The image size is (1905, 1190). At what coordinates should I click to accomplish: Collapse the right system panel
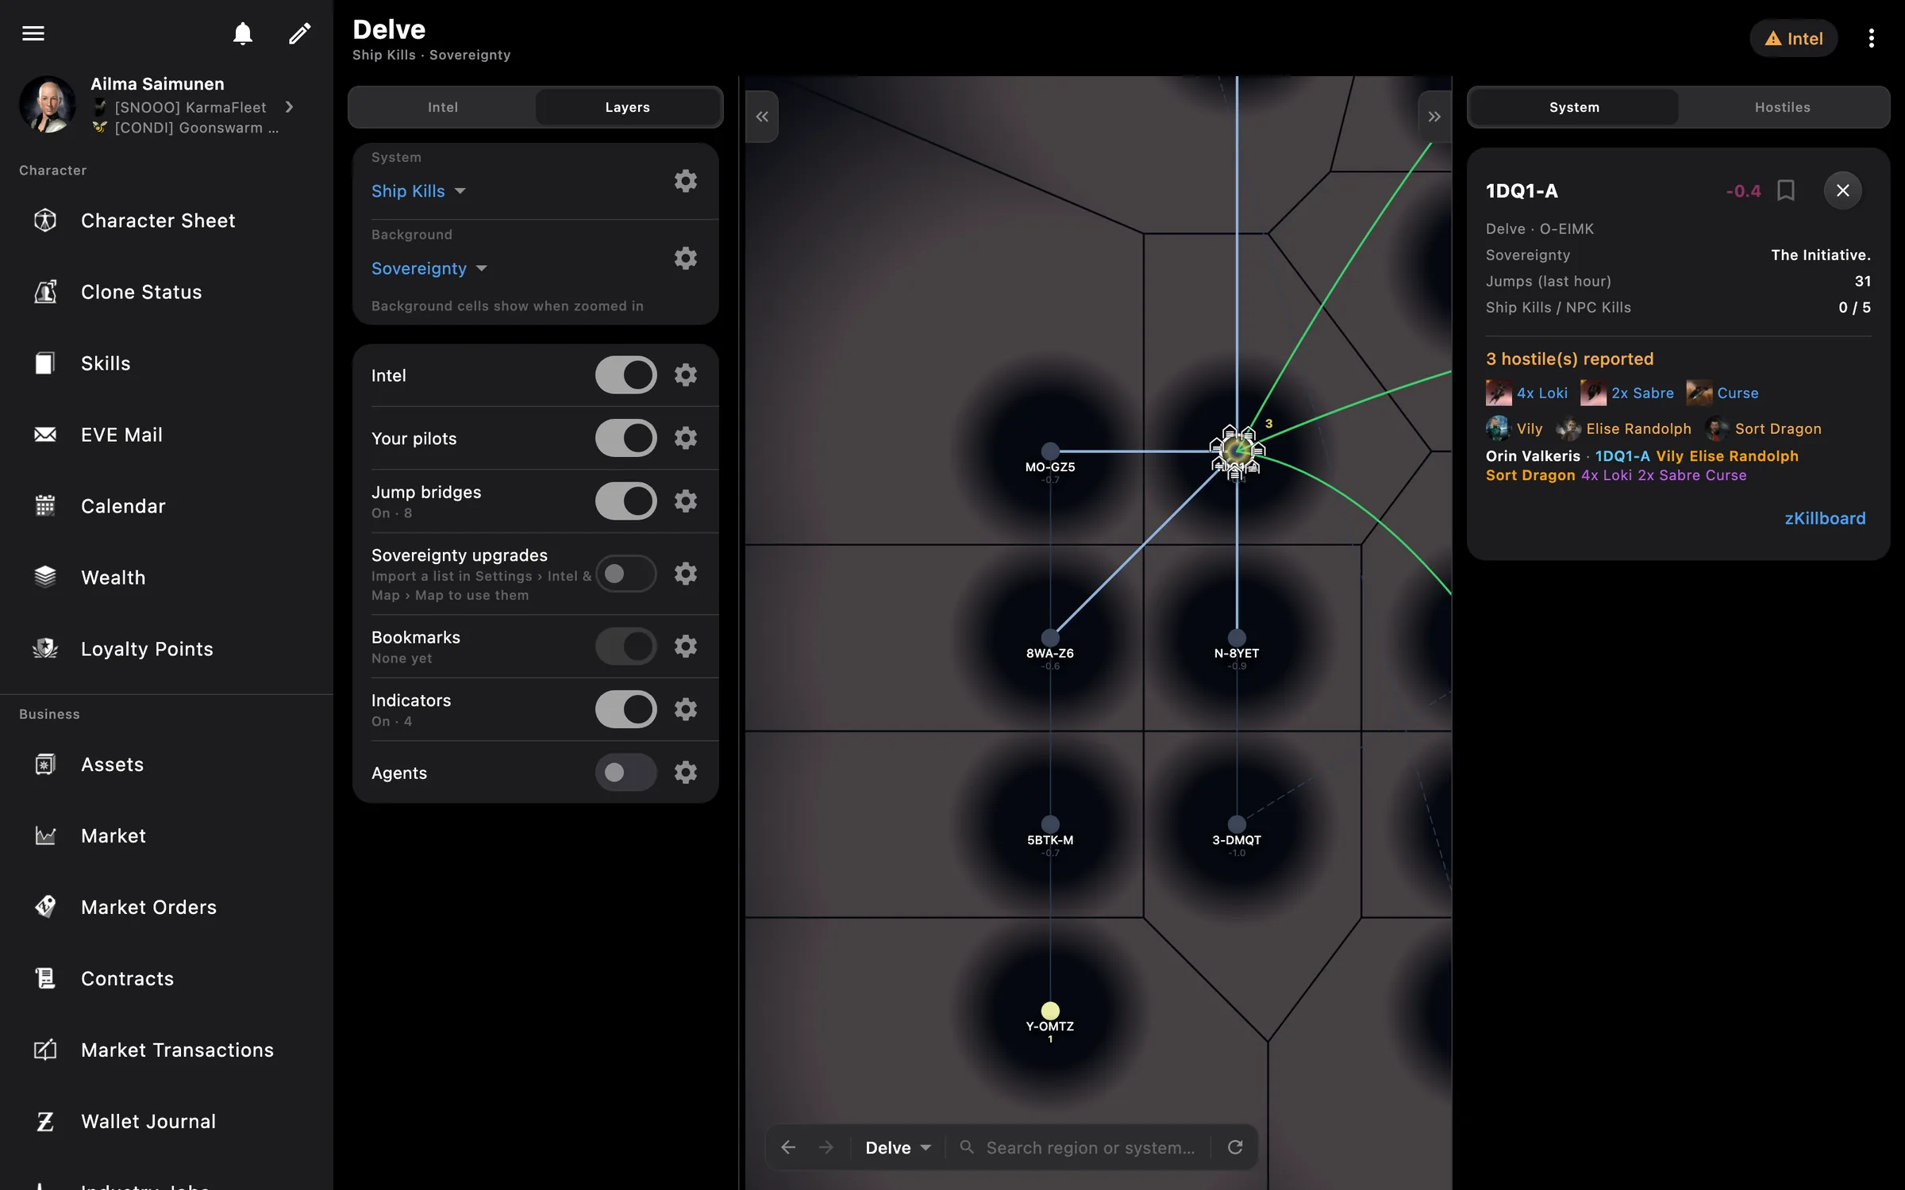click(x=1434, y=117)
